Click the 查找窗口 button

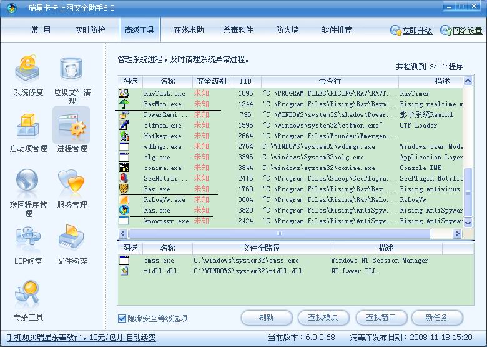point(381,318)
